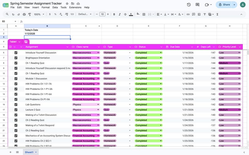Activate the paint format tool
Screen dimensions: 249x155
30,14
